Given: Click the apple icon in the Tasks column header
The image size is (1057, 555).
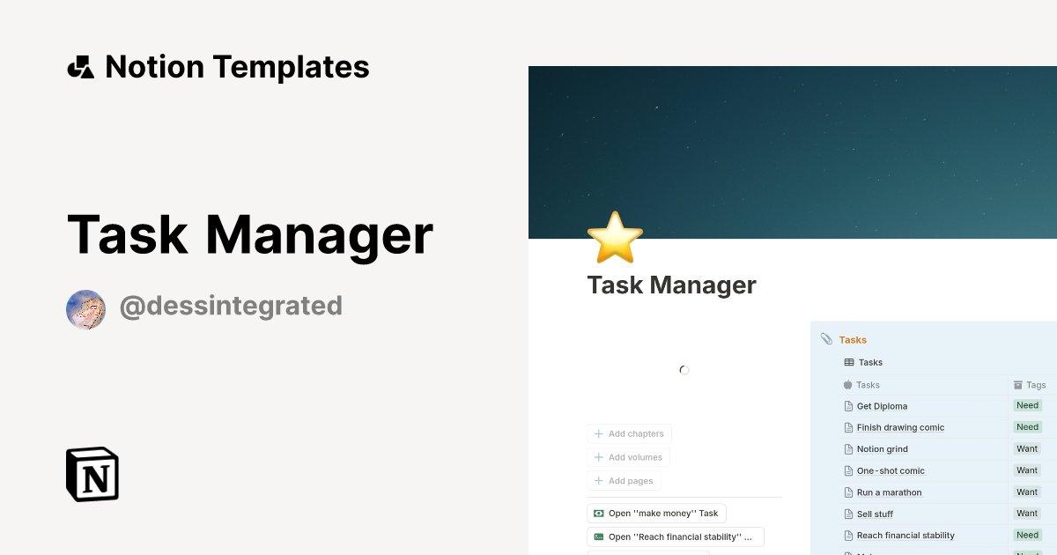Looking at the screenshot, I should click(x=846, y=385).
